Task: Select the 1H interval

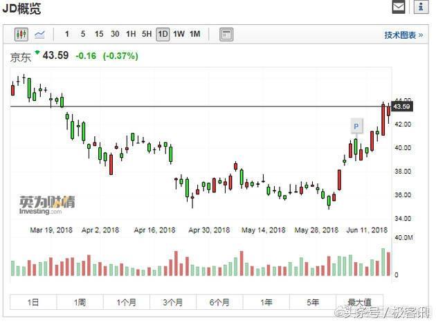Action: click(x=131, y=34)
